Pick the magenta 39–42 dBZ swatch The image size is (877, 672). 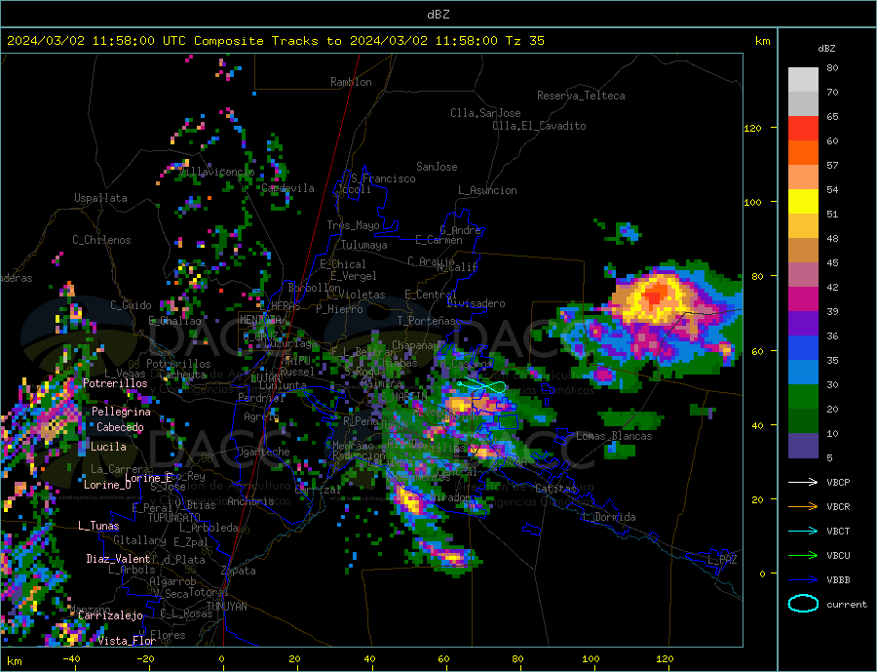tap(803, 299)
